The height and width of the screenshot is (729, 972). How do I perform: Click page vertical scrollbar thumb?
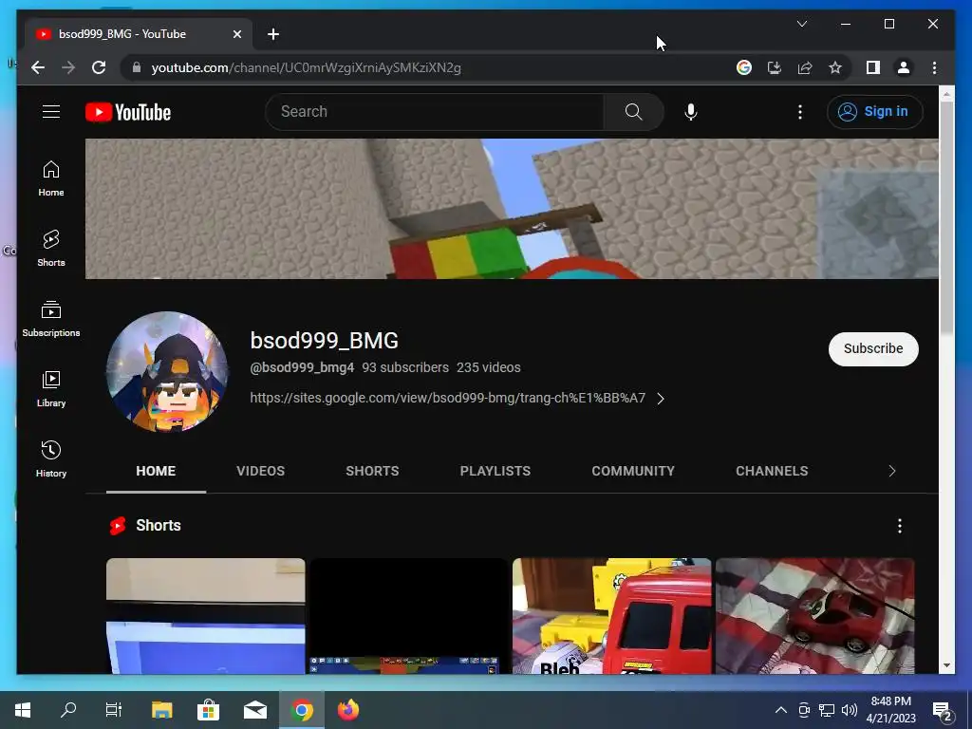(x=946, y=216)
